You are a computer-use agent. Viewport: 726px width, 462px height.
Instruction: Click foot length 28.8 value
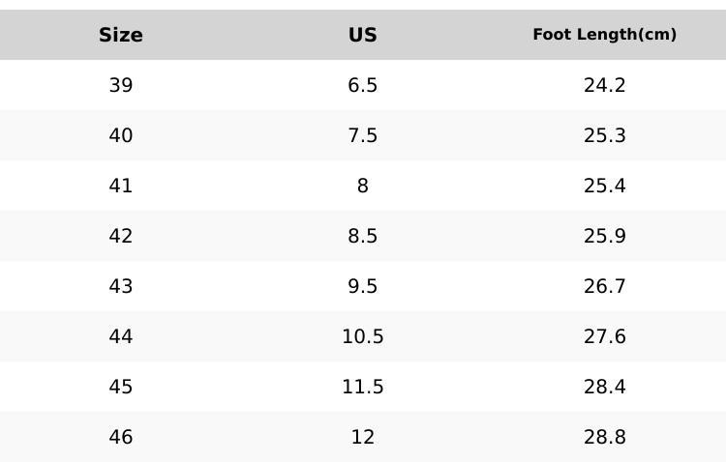pos(604,437)
